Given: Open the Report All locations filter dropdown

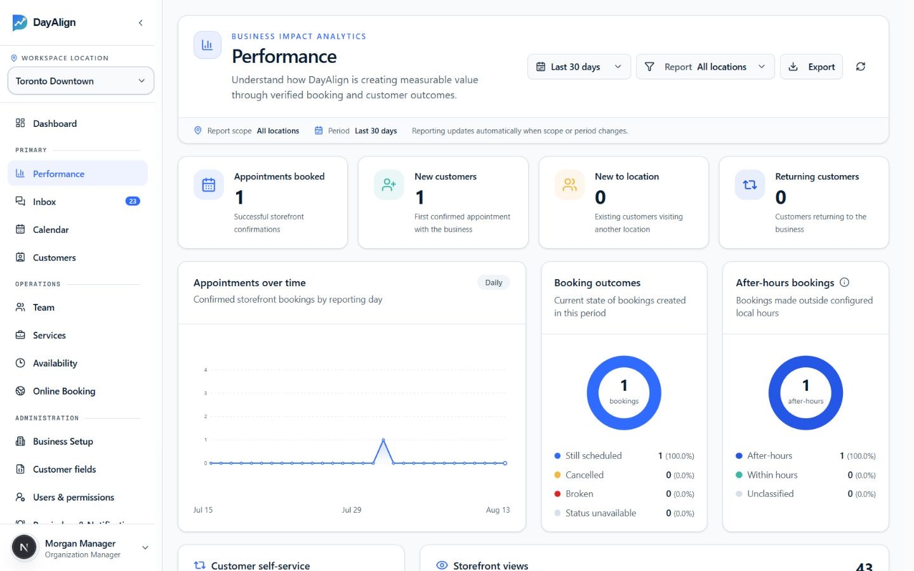Looking at the screenshot, I should (705, 67).
